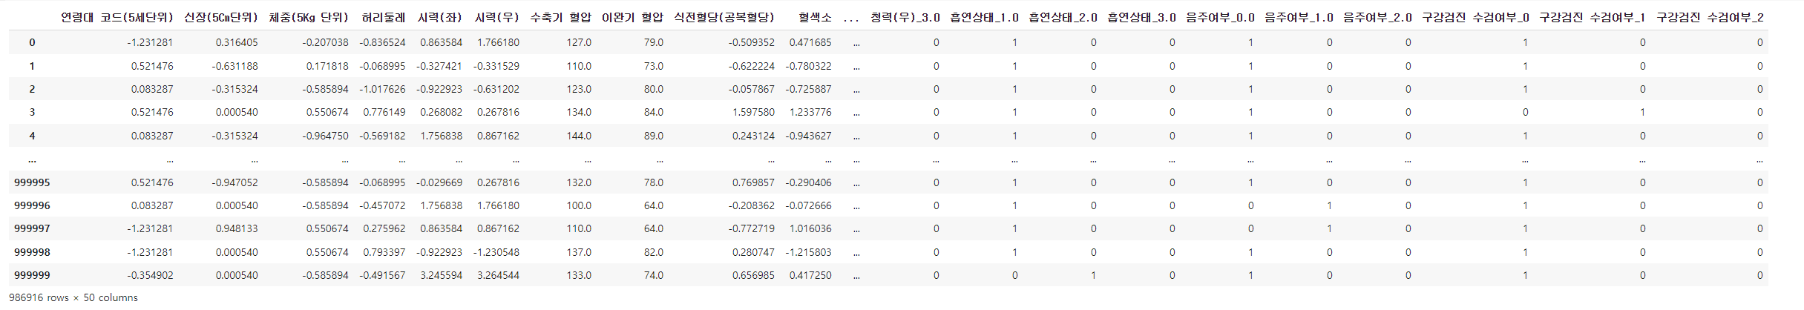Select row index 999996

[32, 205]
